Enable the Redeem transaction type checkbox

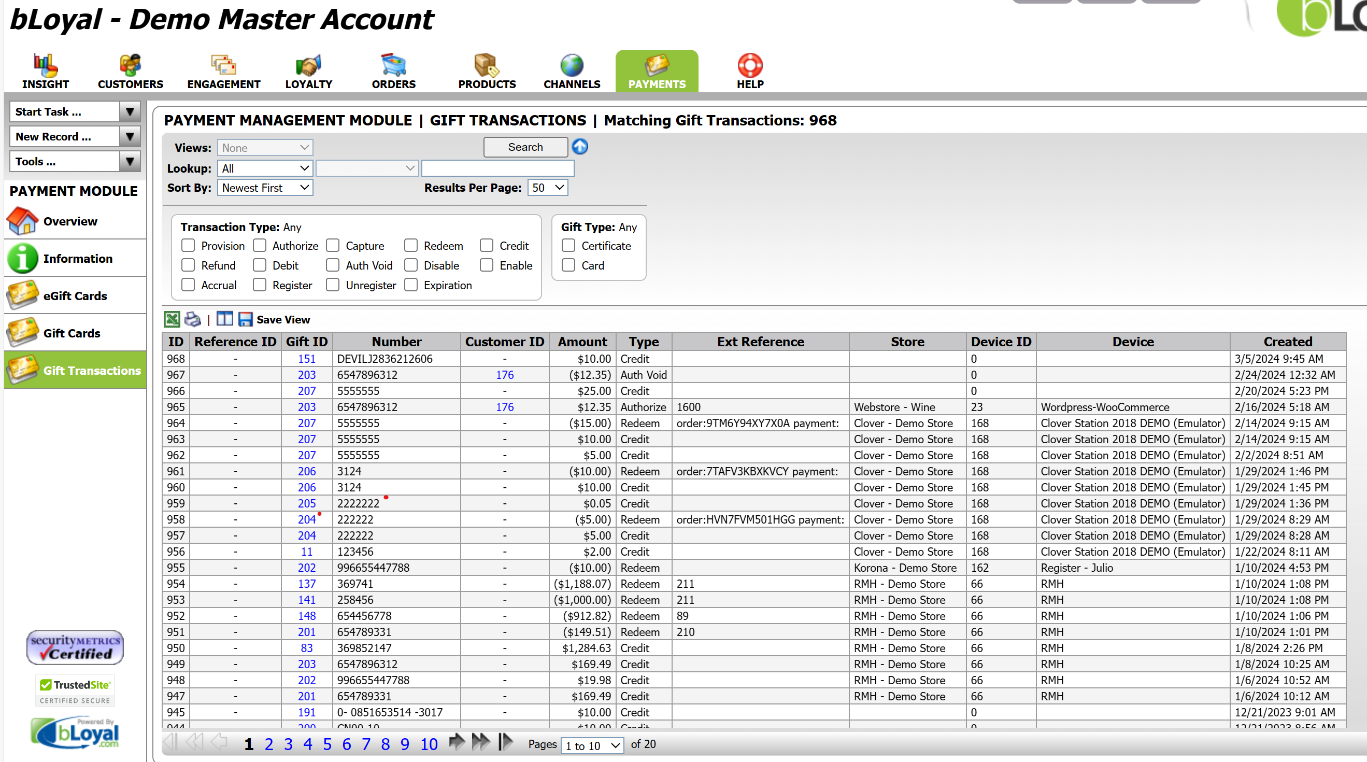coord(411,245)
